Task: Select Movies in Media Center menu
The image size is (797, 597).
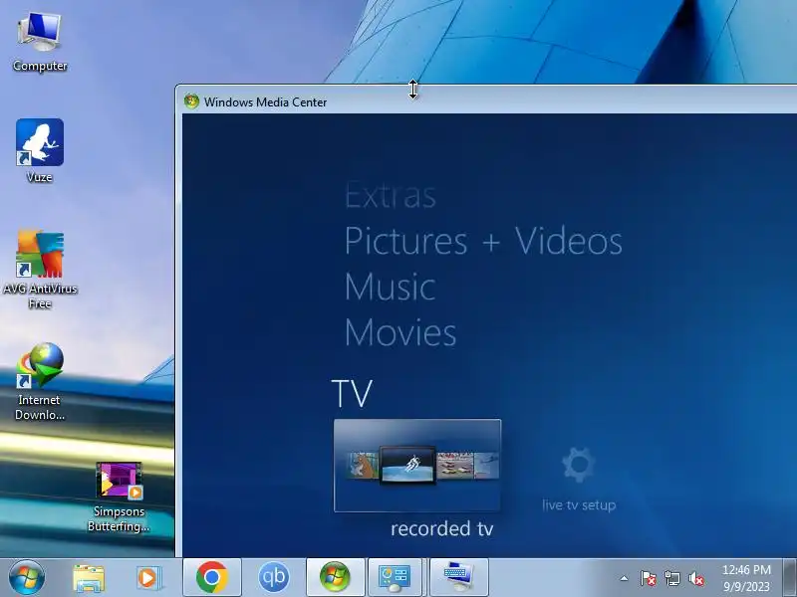Action: click(400, 332)
